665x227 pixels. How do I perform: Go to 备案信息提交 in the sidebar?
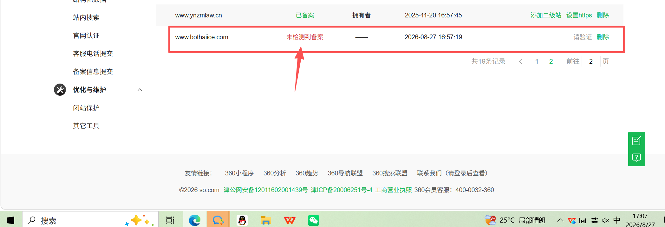(93, 72)
